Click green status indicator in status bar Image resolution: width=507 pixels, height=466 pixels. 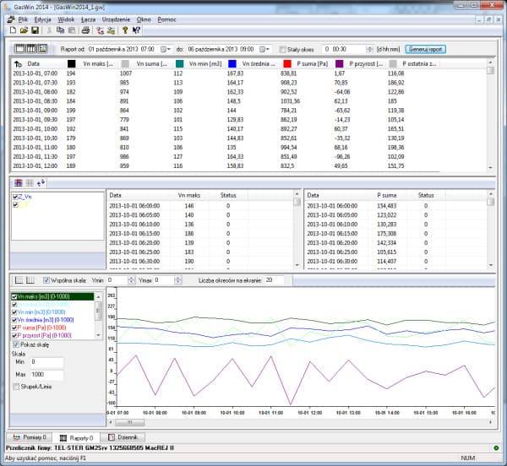(x=496, y=448)
